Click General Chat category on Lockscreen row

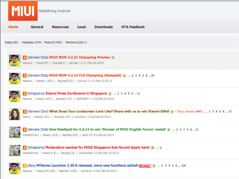[x=38, y=111]
